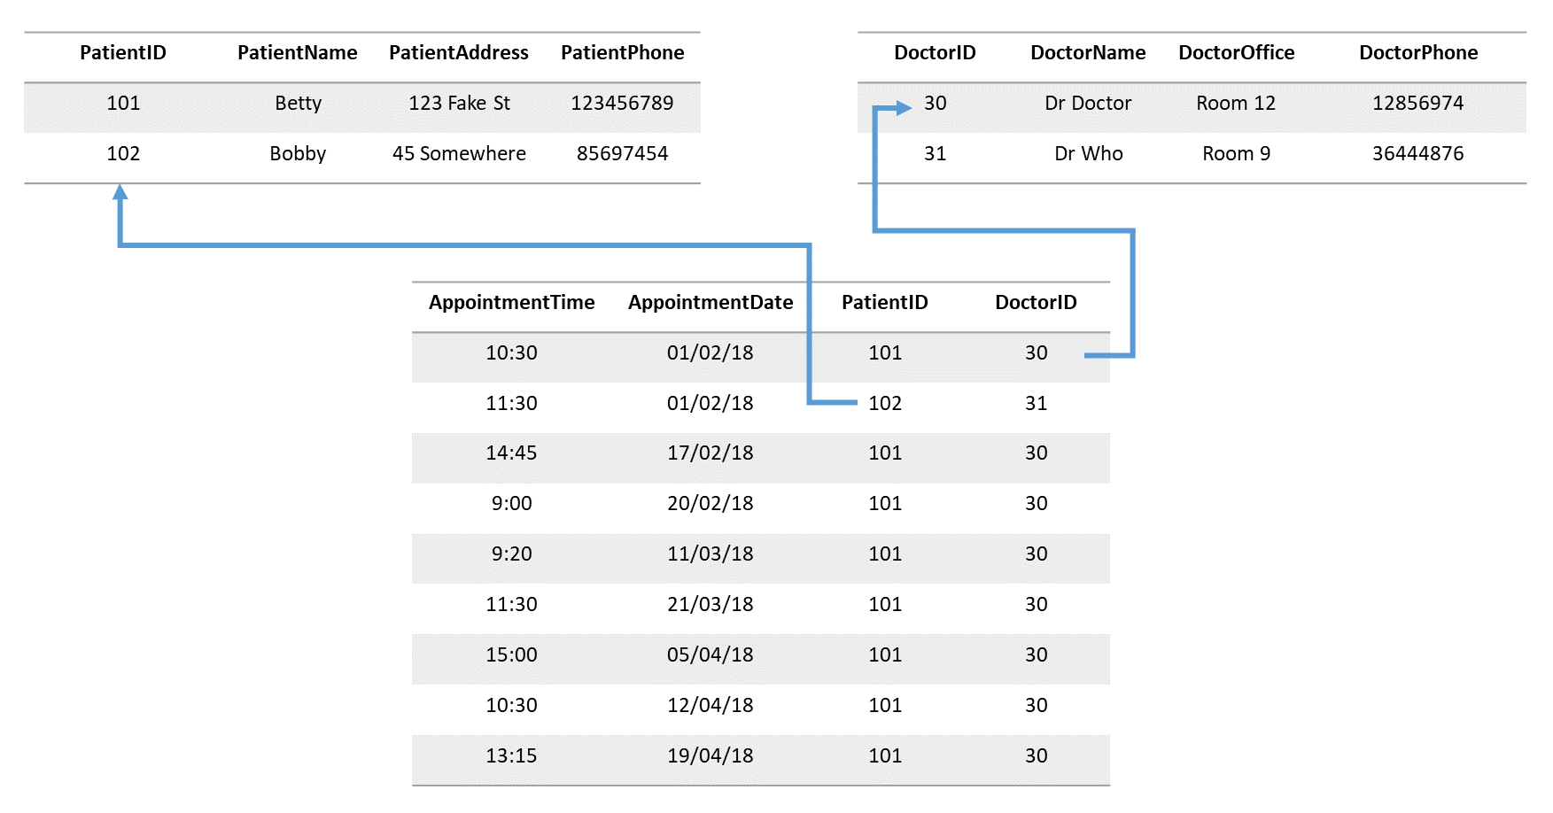The height and width of the screenshot is (813, 1553).
Task: Select PatientID 101 in the 14:45 row
Action: pos(885,453)
